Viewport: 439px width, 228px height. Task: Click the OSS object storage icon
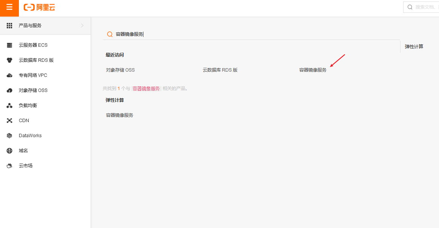(x=10, y=90)
